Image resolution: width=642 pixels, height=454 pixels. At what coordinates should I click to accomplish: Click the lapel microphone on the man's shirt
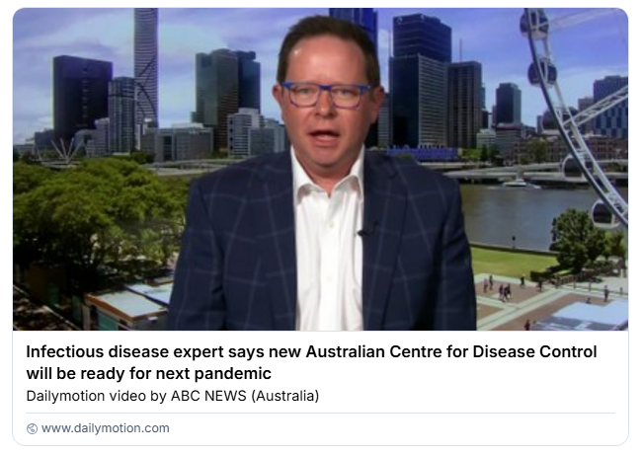point(366,230)
